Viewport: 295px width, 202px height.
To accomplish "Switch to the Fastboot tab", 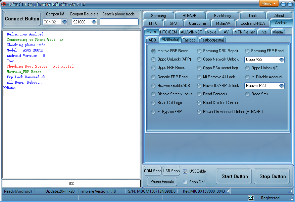I will tap(189, 40).
